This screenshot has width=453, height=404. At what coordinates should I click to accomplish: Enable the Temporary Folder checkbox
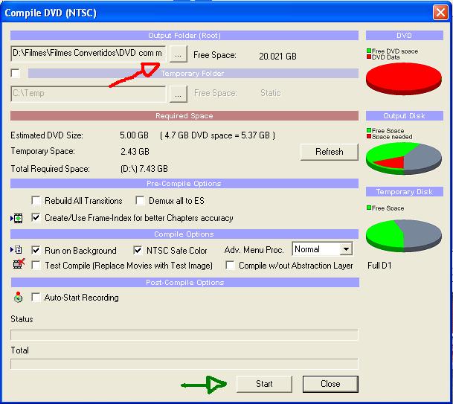click(15, 73)
